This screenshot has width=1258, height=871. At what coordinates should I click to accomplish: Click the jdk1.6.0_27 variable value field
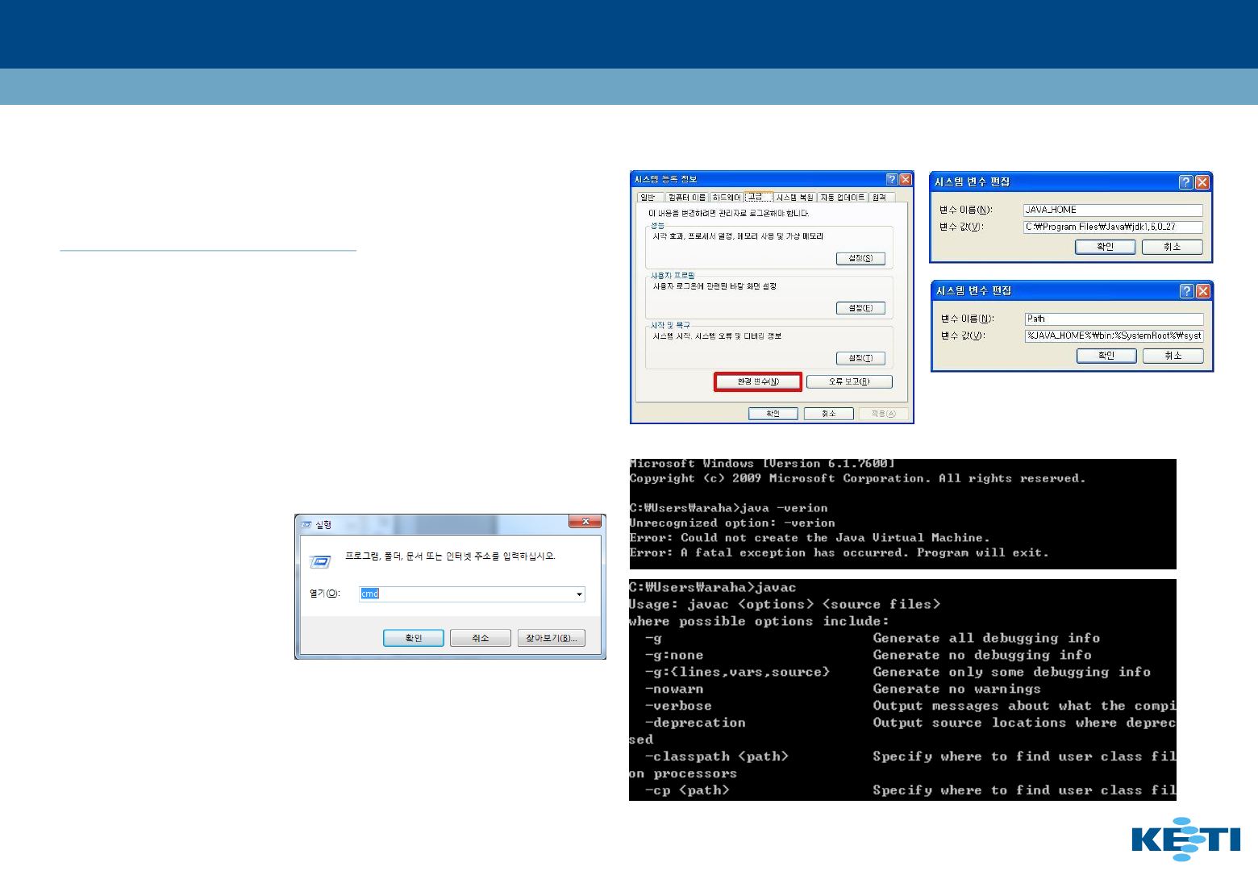pos(1113,227)
